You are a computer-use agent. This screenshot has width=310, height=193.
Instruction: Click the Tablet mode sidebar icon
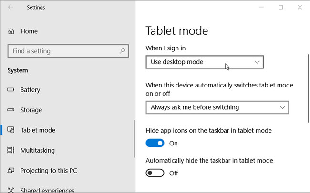pyautogui.click(x=11, y=130)
